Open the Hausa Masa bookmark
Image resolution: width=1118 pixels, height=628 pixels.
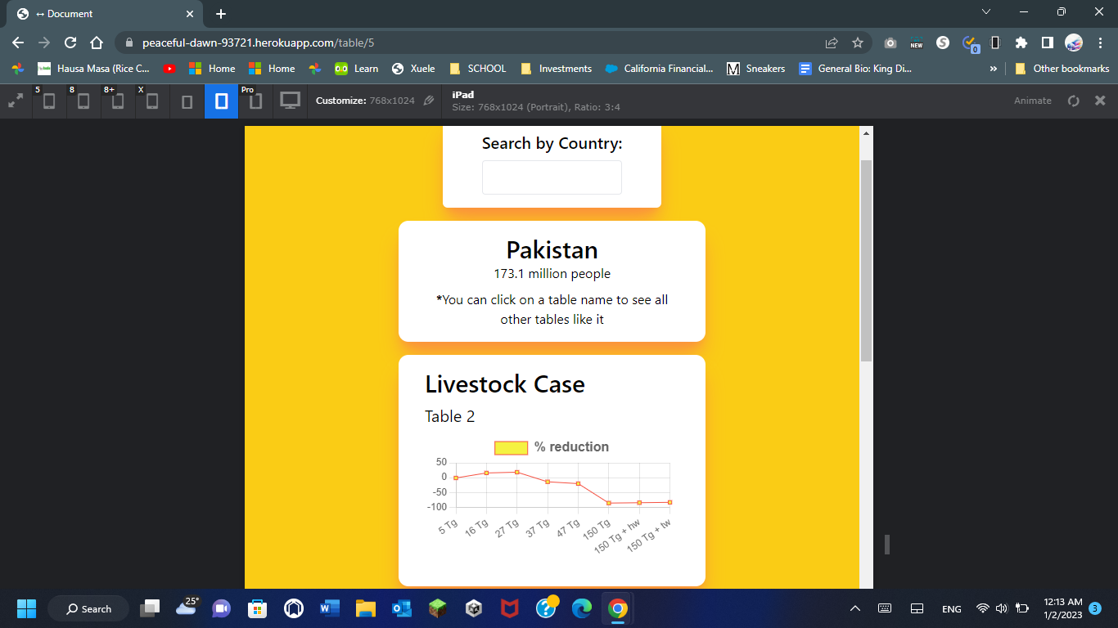[93, 69]
